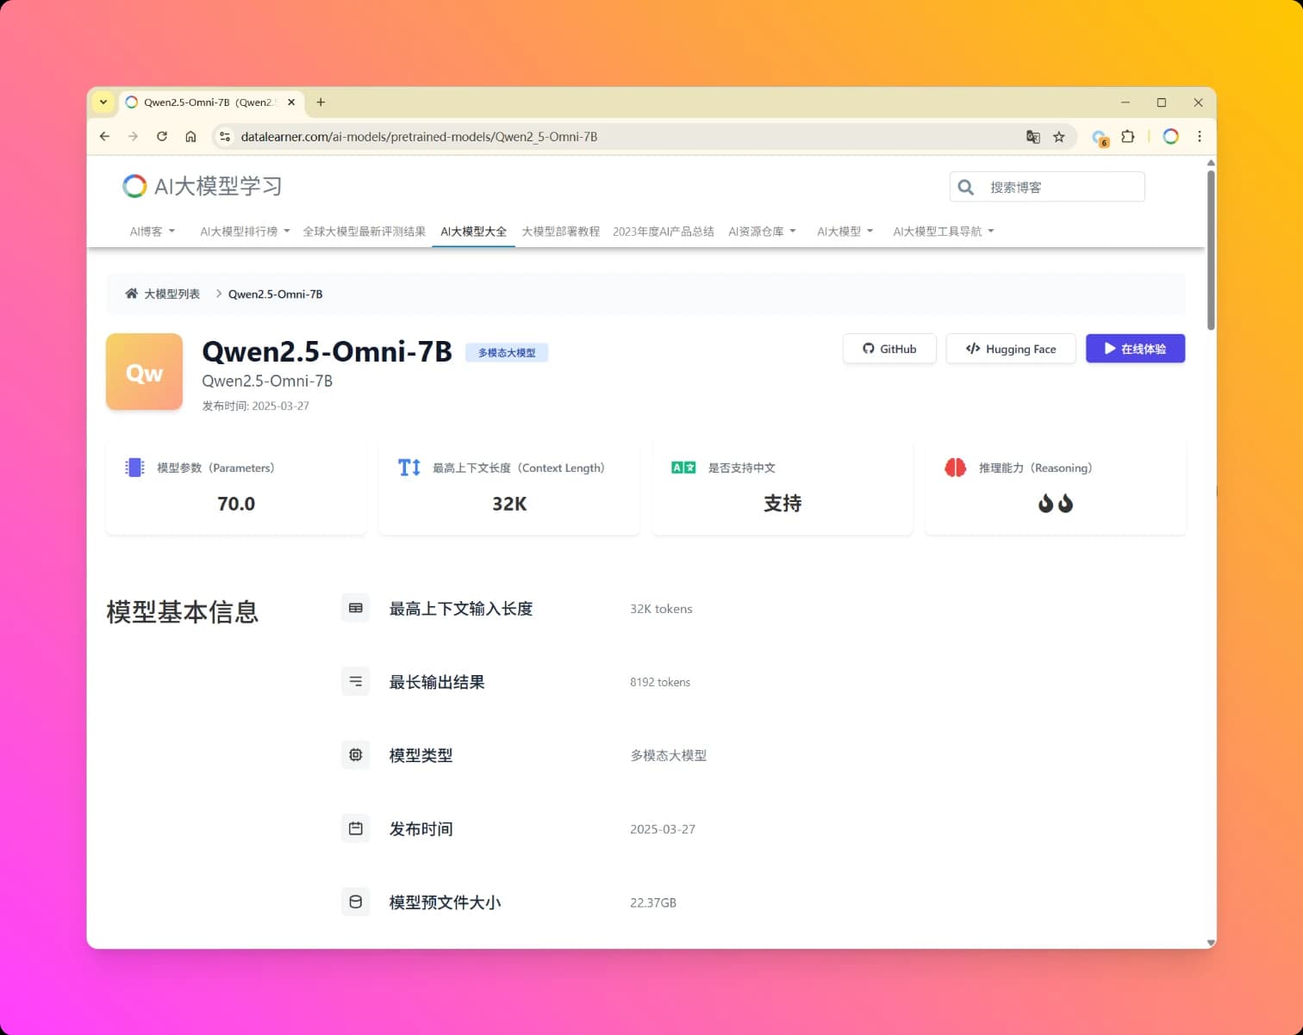1303x1035 pixels.
Task: Open the Hugging Face button
Action: tap(1010, 349)
